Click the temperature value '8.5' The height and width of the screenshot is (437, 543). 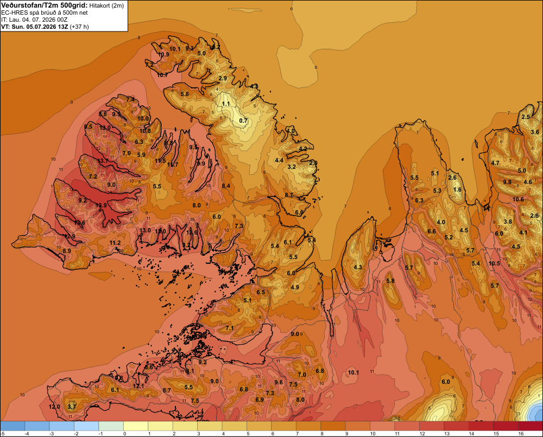(89, 126)
